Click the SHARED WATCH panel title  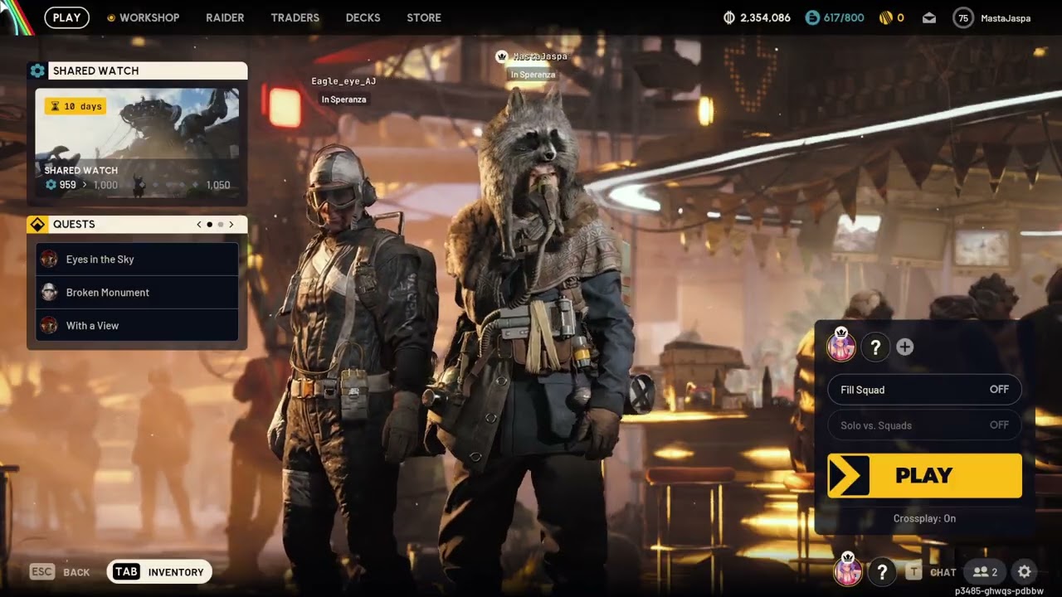[x=96, y=70]
